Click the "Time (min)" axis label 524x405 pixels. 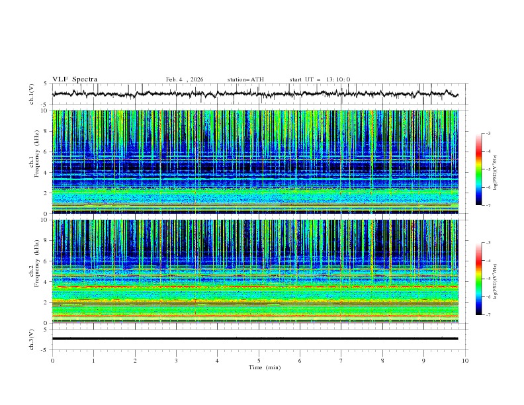point(265,367)
